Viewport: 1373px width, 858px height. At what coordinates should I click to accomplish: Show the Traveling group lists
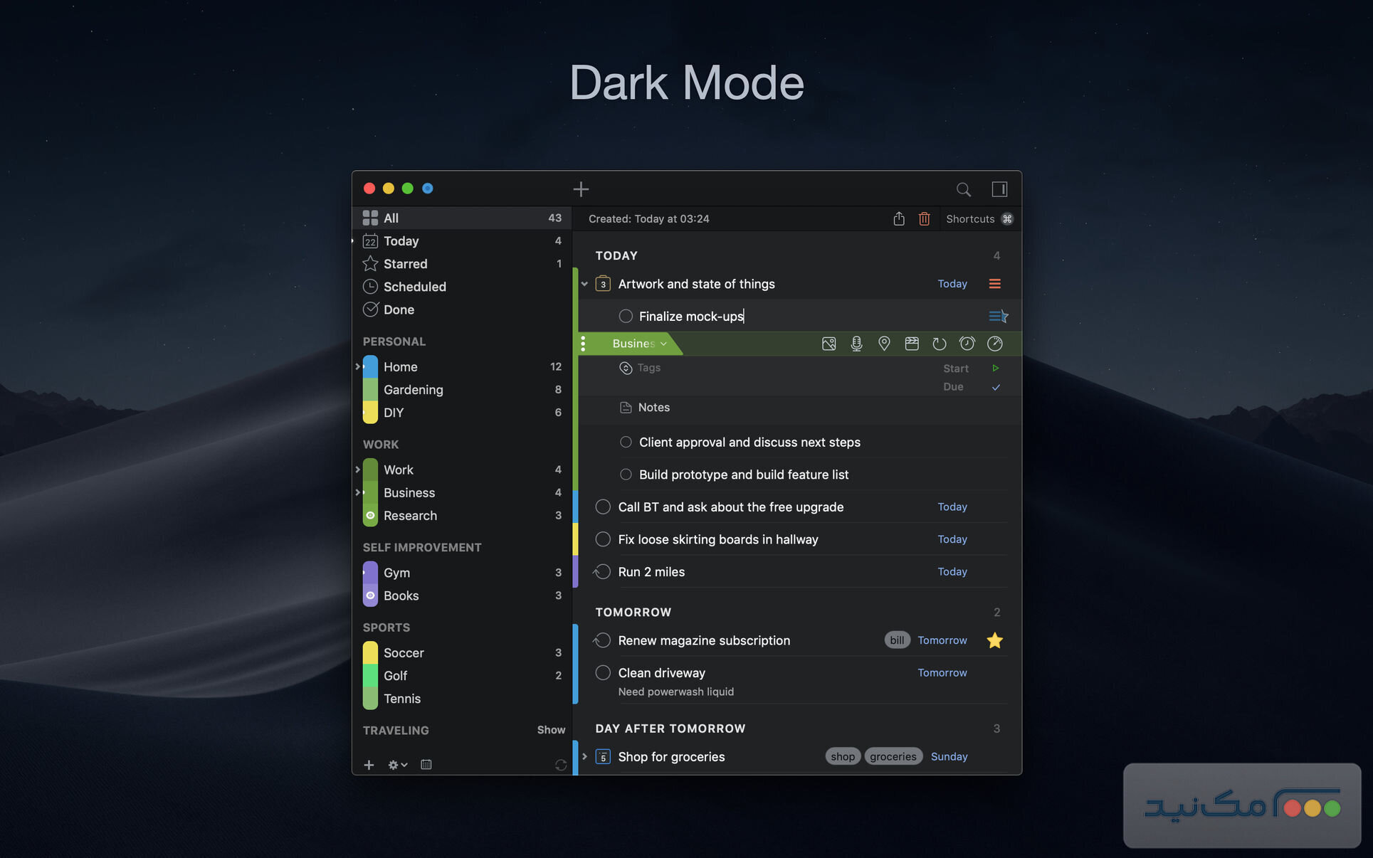click(550, 730)
